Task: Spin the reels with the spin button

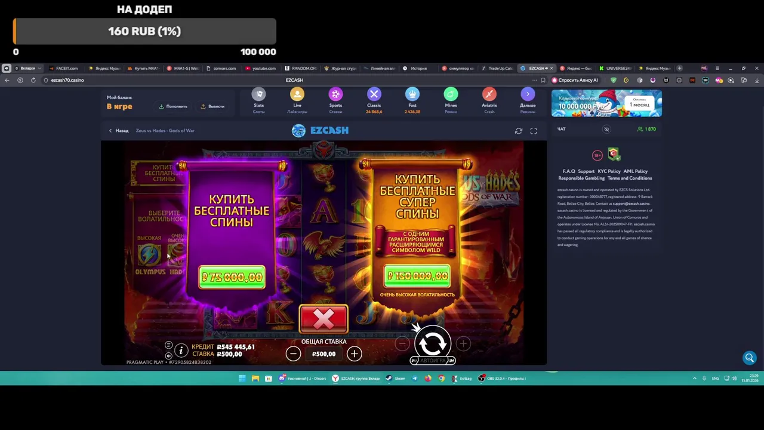Action: coord(433,343)
